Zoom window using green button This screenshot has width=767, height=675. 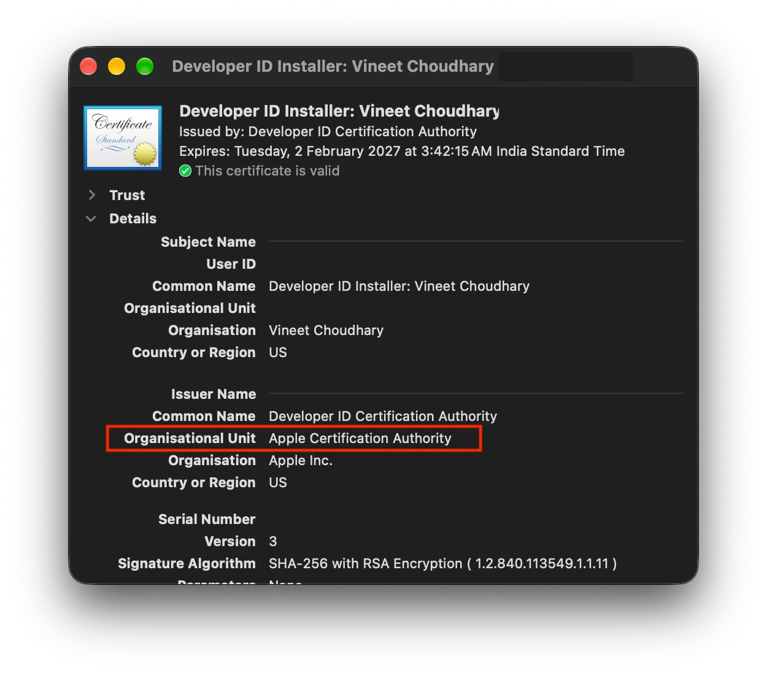(145, 66)
